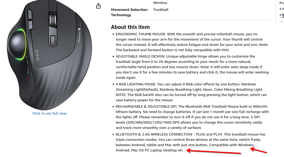Click the text below price in right panel
Viewport: 284px width, 157px height.
(281, 23)
